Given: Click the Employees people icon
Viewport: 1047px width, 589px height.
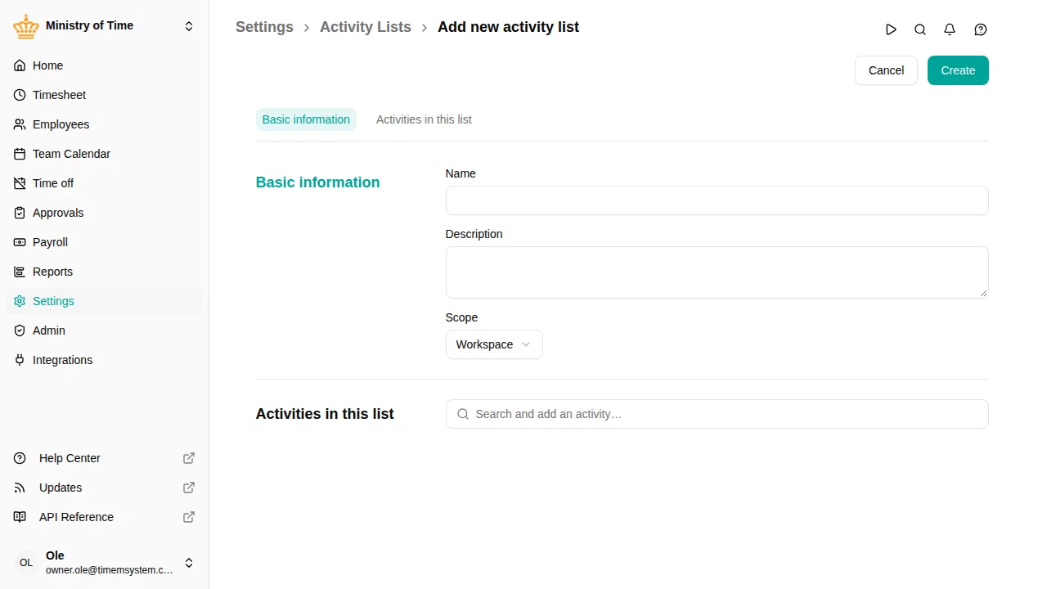Looking at the screenshot, I should point(20,124).
